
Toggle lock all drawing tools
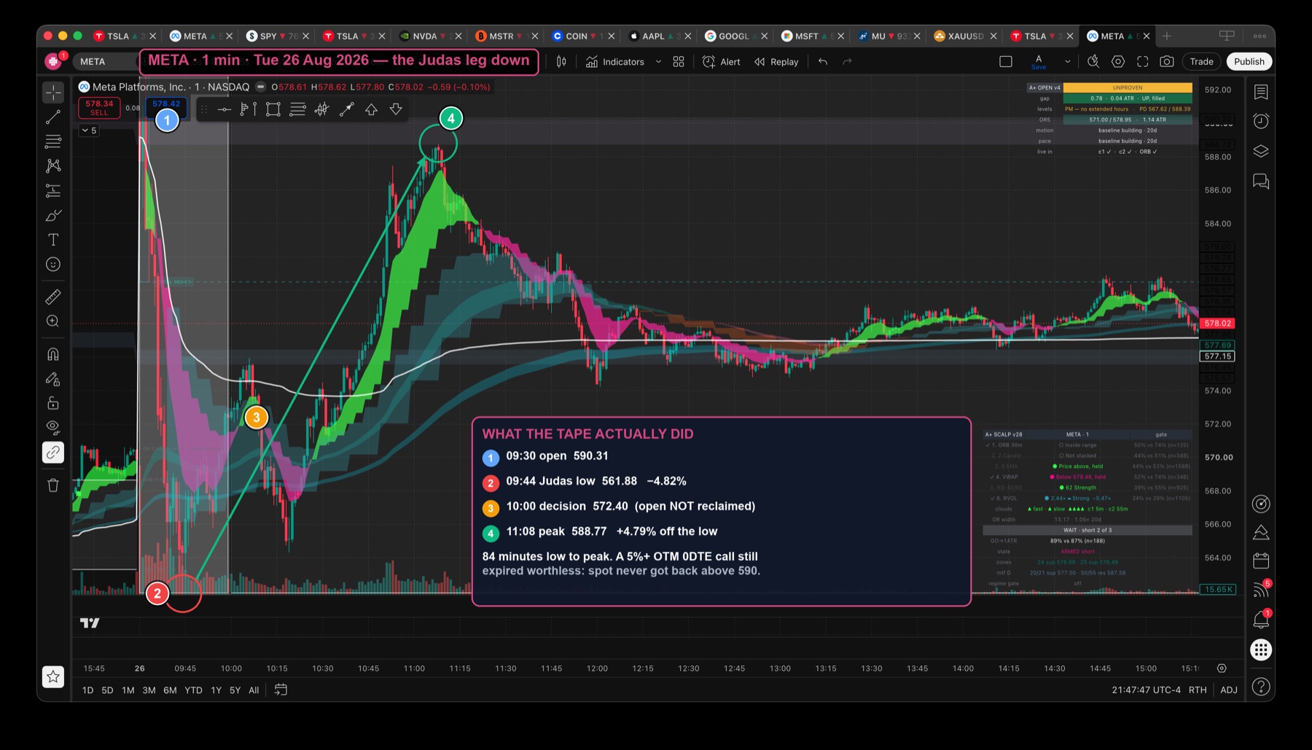click(x=53, y=403)
